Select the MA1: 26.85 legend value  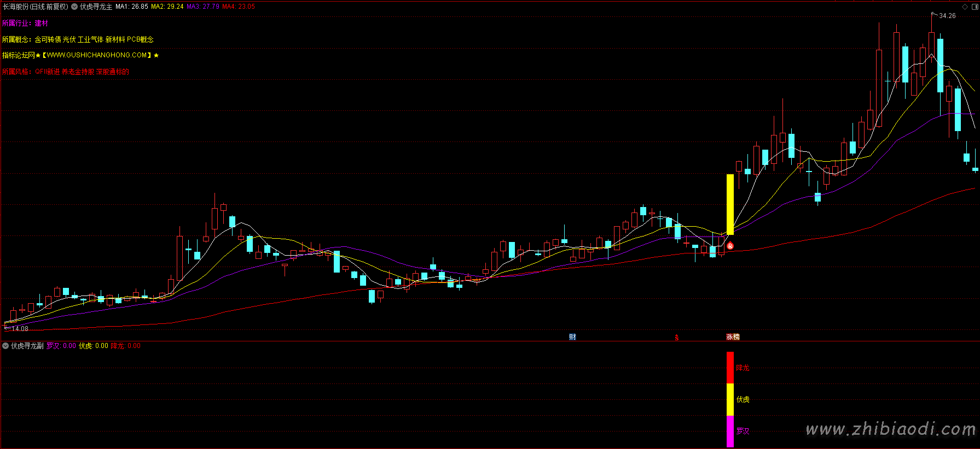tap(132, 7)
